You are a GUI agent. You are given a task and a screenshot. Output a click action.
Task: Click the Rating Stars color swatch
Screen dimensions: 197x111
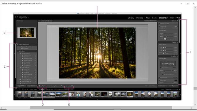pyautogui.click(x=176, y=80)
